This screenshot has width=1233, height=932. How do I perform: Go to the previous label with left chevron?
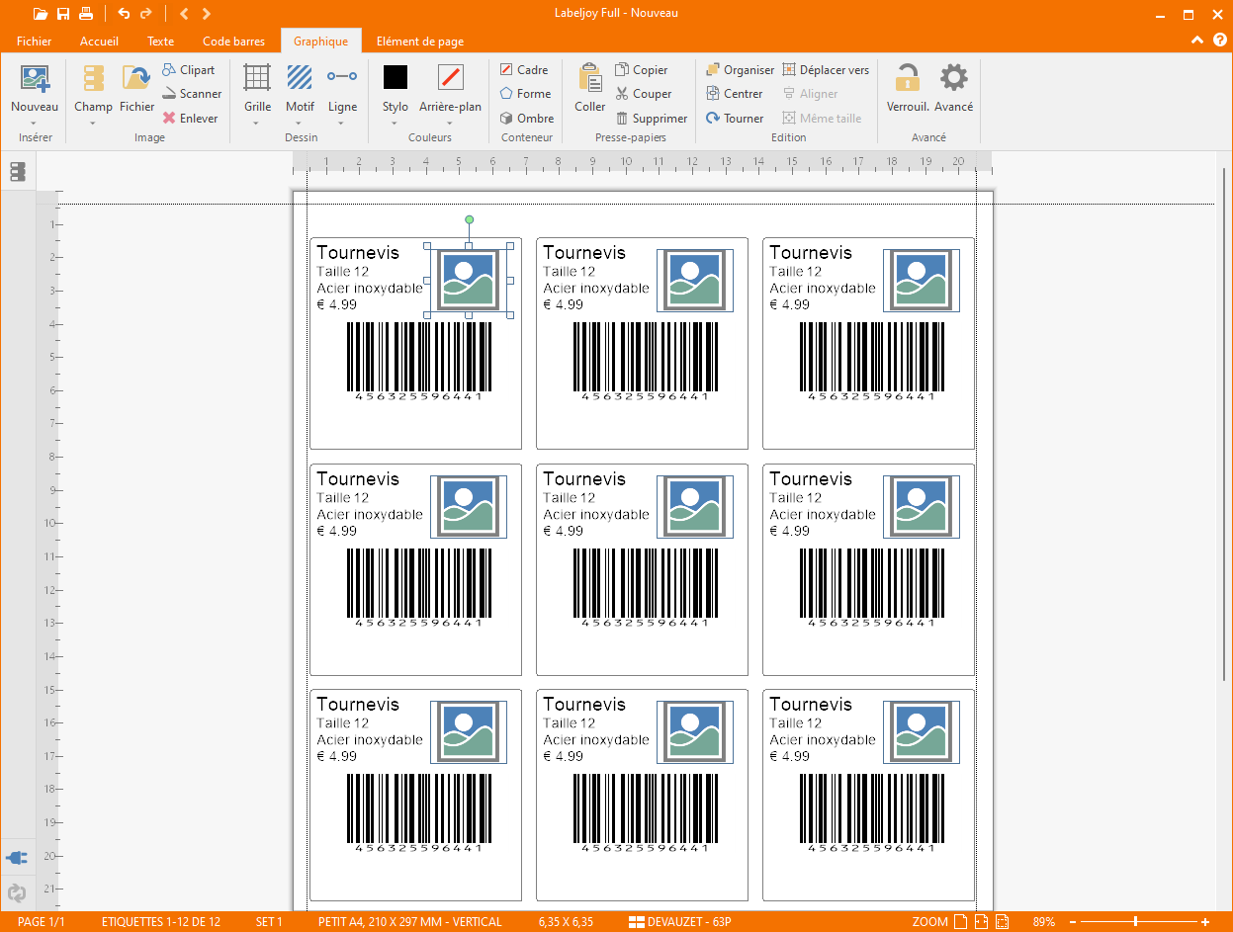(x=184, y=14)
